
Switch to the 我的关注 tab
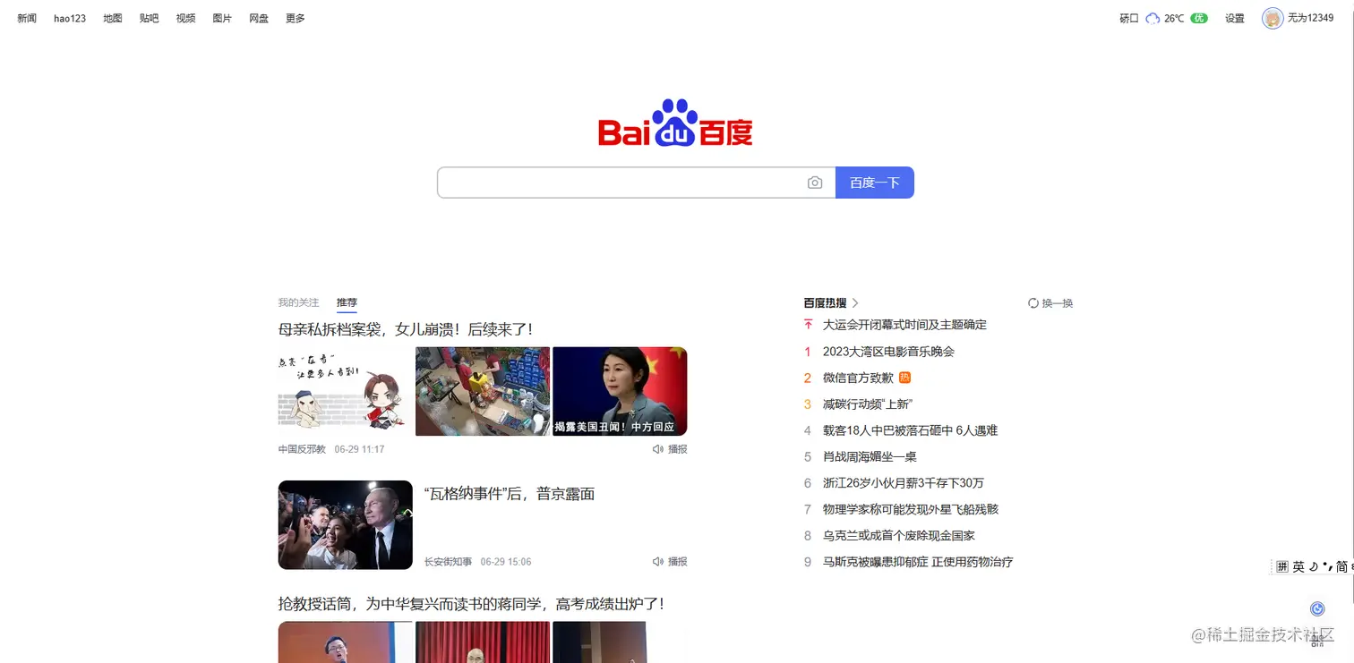coord(298,303)
